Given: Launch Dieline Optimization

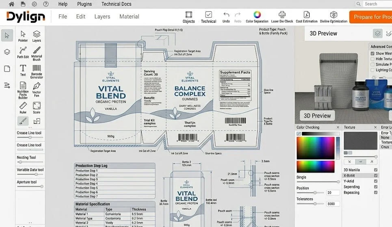Looking at the screenshot, I should pos(334,17).
